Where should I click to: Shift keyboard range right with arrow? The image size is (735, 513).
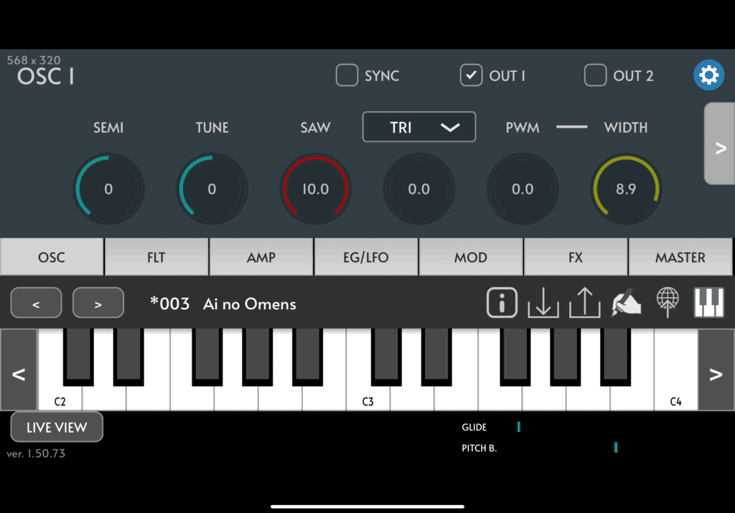coord(716,370)
